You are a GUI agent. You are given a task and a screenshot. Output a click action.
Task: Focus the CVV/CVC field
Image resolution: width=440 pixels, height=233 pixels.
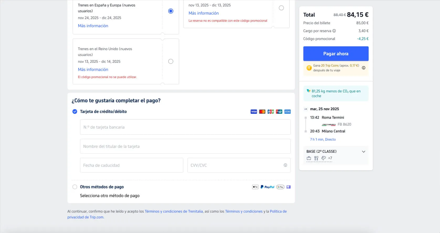point(239,165)
